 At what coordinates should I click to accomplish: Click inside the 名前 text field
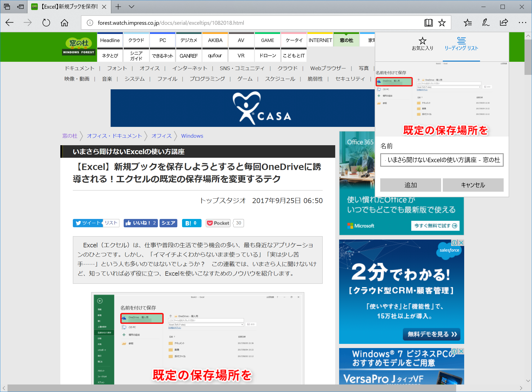click(x=442, y=160)
